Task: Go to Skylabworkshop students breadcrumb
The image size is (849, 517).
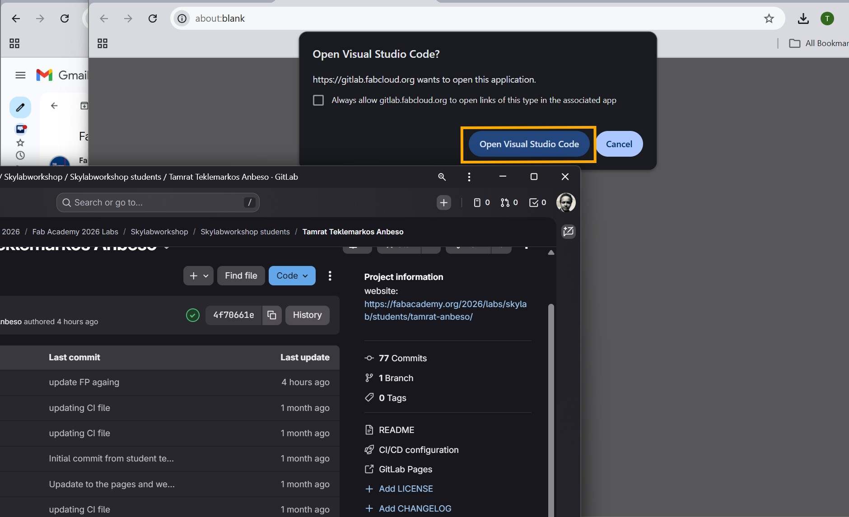Action: coord(245,232)
